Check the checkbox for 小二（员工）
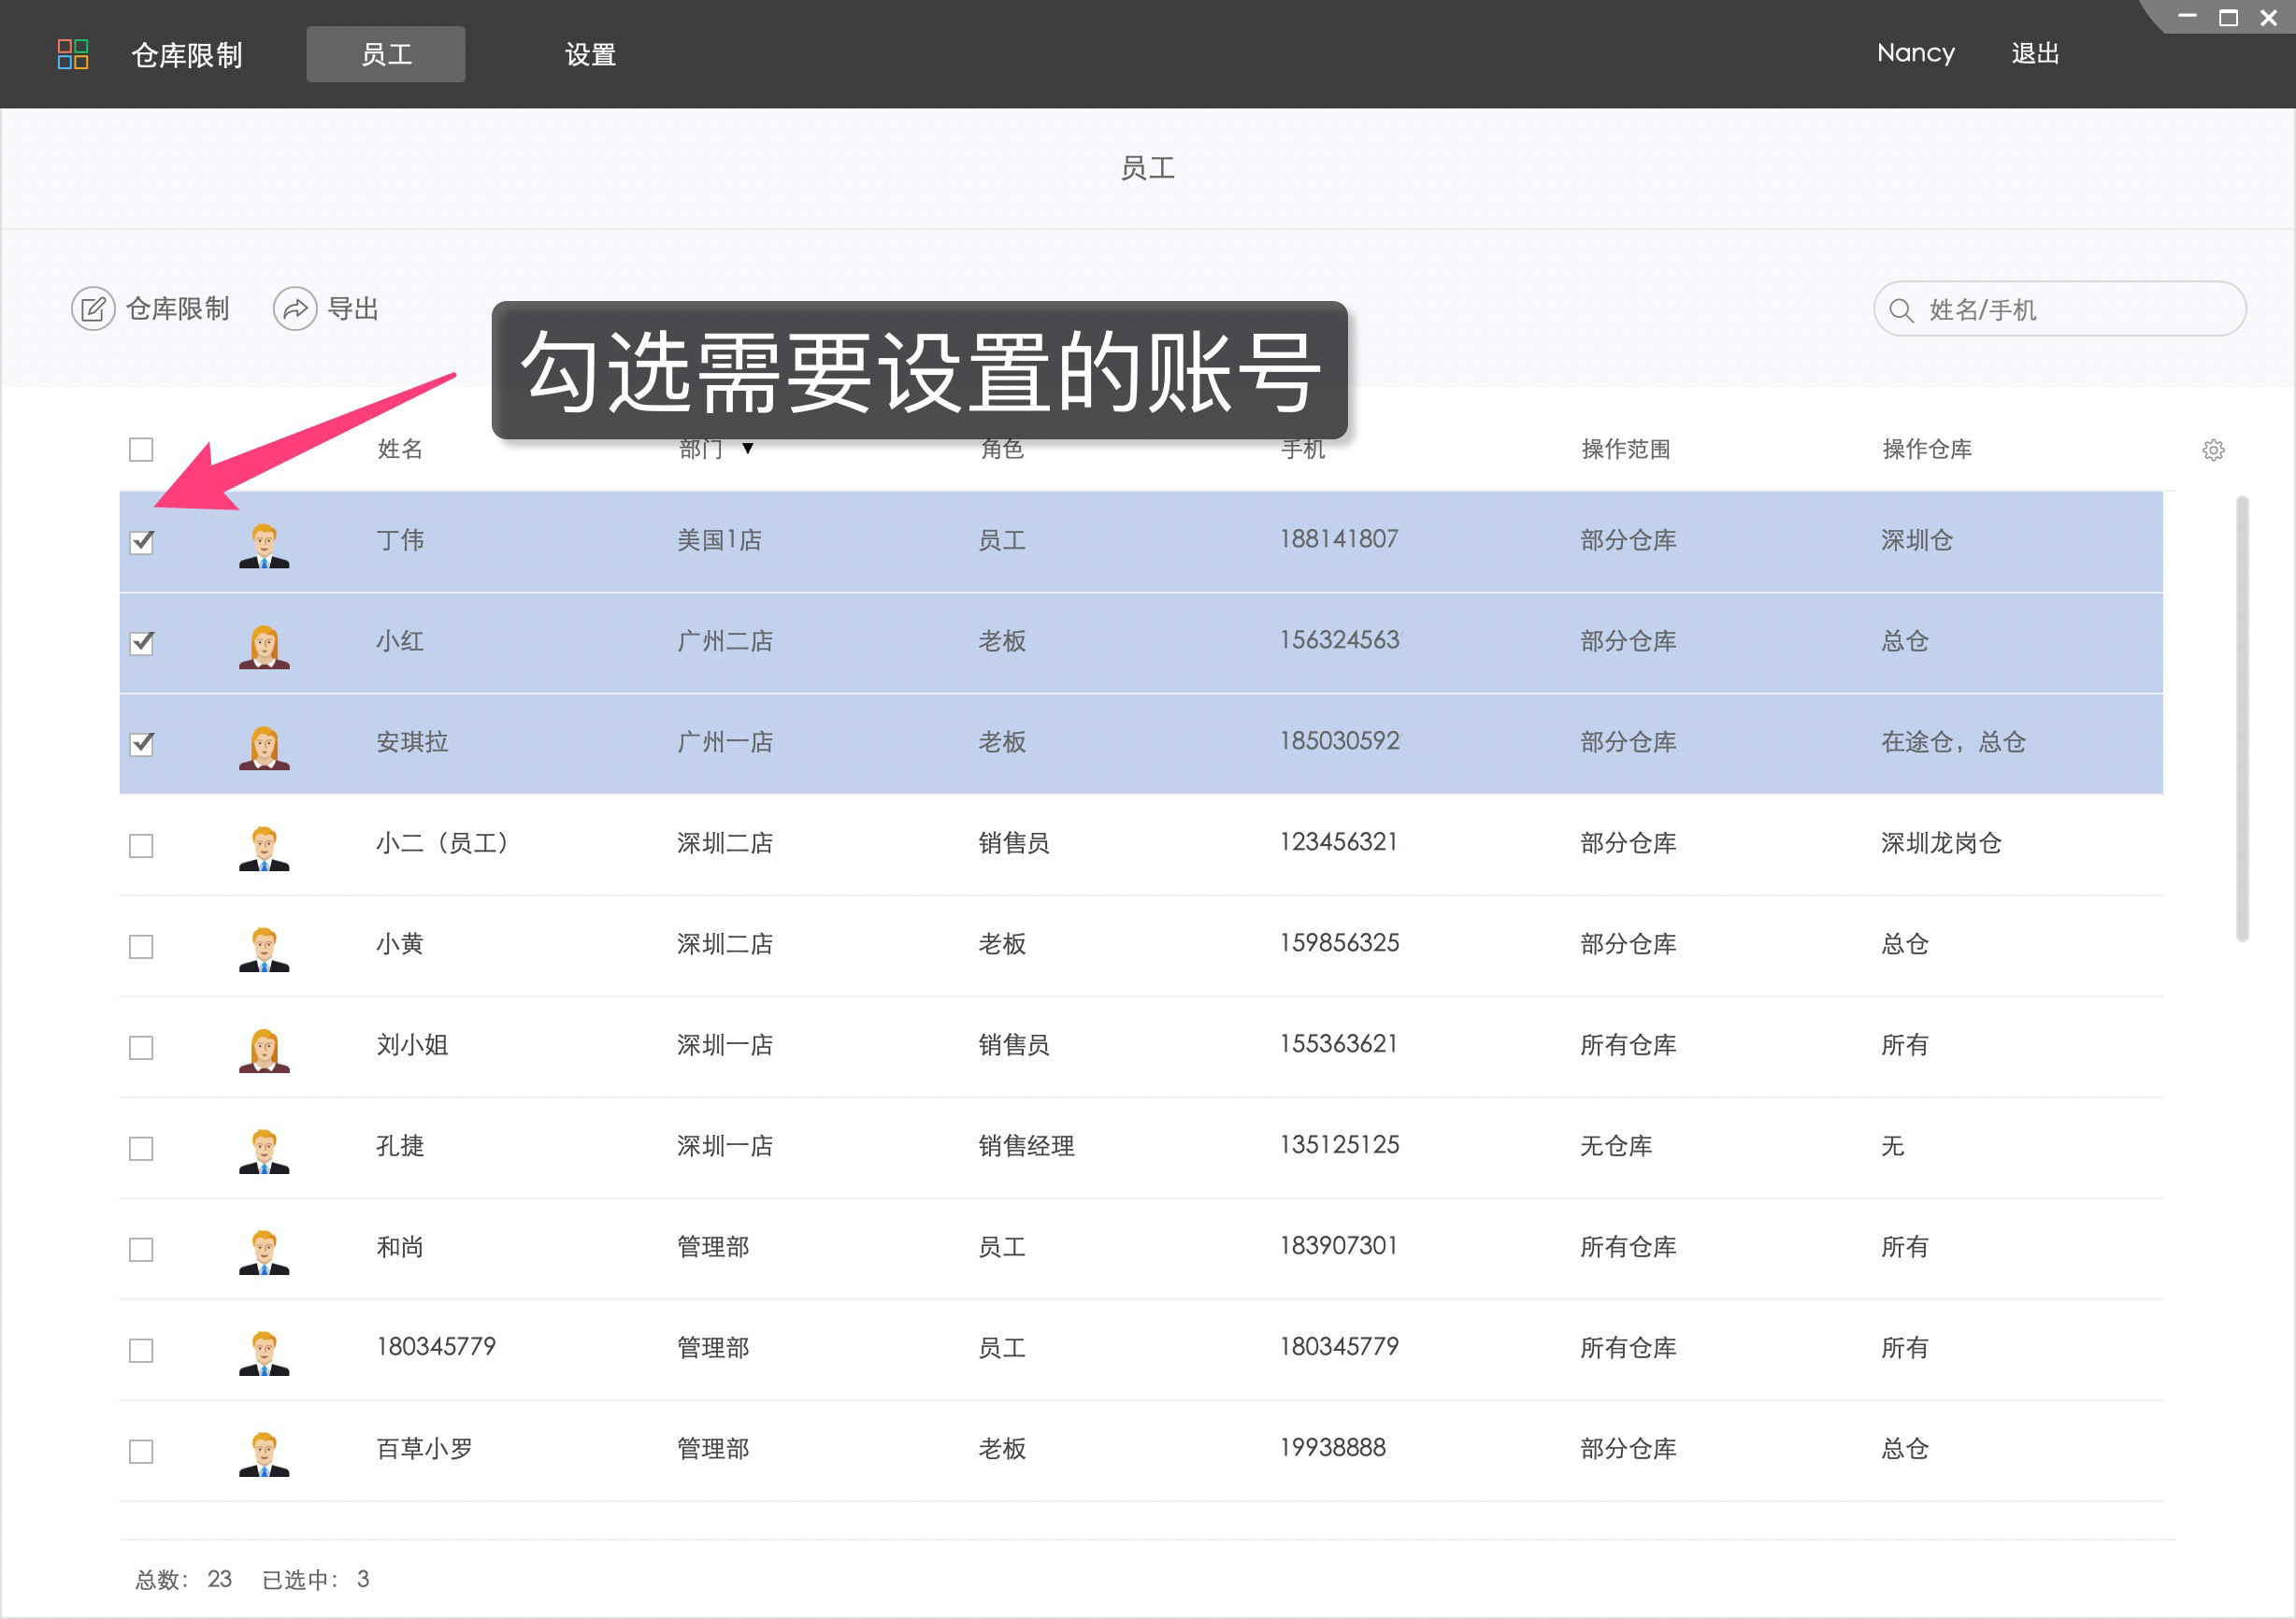Viewport: 2296px width, 1619px height. coord(141,846)
